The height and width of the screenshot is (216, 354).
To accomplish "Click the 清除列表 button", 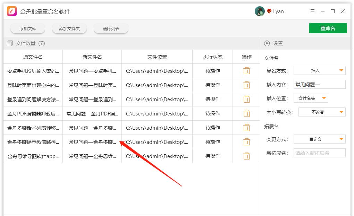I will point(111,29).
